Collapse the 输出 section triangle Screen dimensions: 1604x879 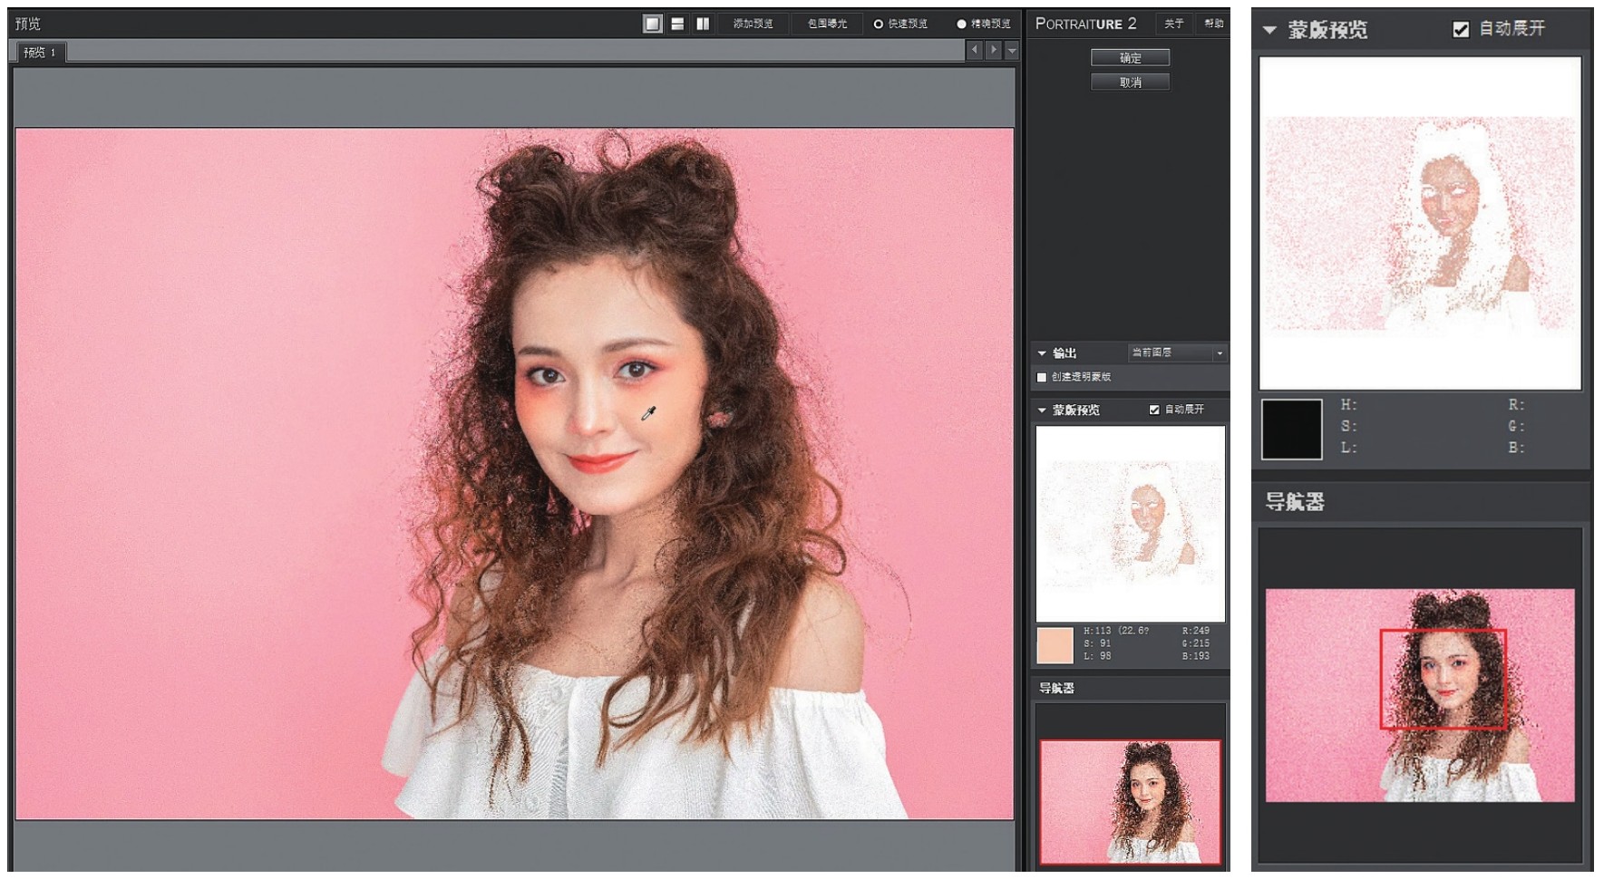(1042, 353)
